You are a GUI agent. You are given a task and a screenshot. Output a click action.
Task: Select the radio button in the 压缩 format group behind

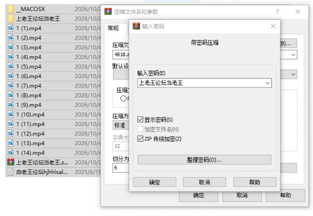tap(123, 98)
